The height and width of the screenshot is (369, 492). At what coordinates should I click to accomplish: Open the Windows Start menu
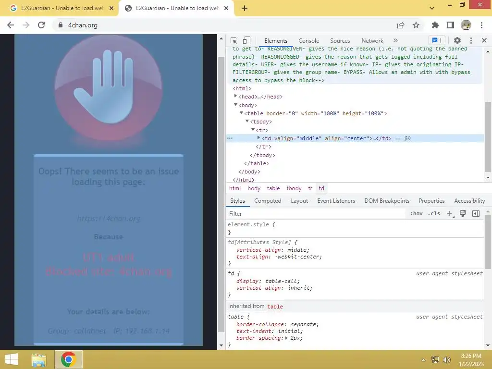[12, 359]
